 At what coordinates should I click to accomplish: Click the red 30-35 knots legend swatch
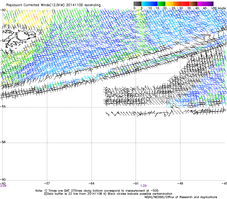pos(185,4)
